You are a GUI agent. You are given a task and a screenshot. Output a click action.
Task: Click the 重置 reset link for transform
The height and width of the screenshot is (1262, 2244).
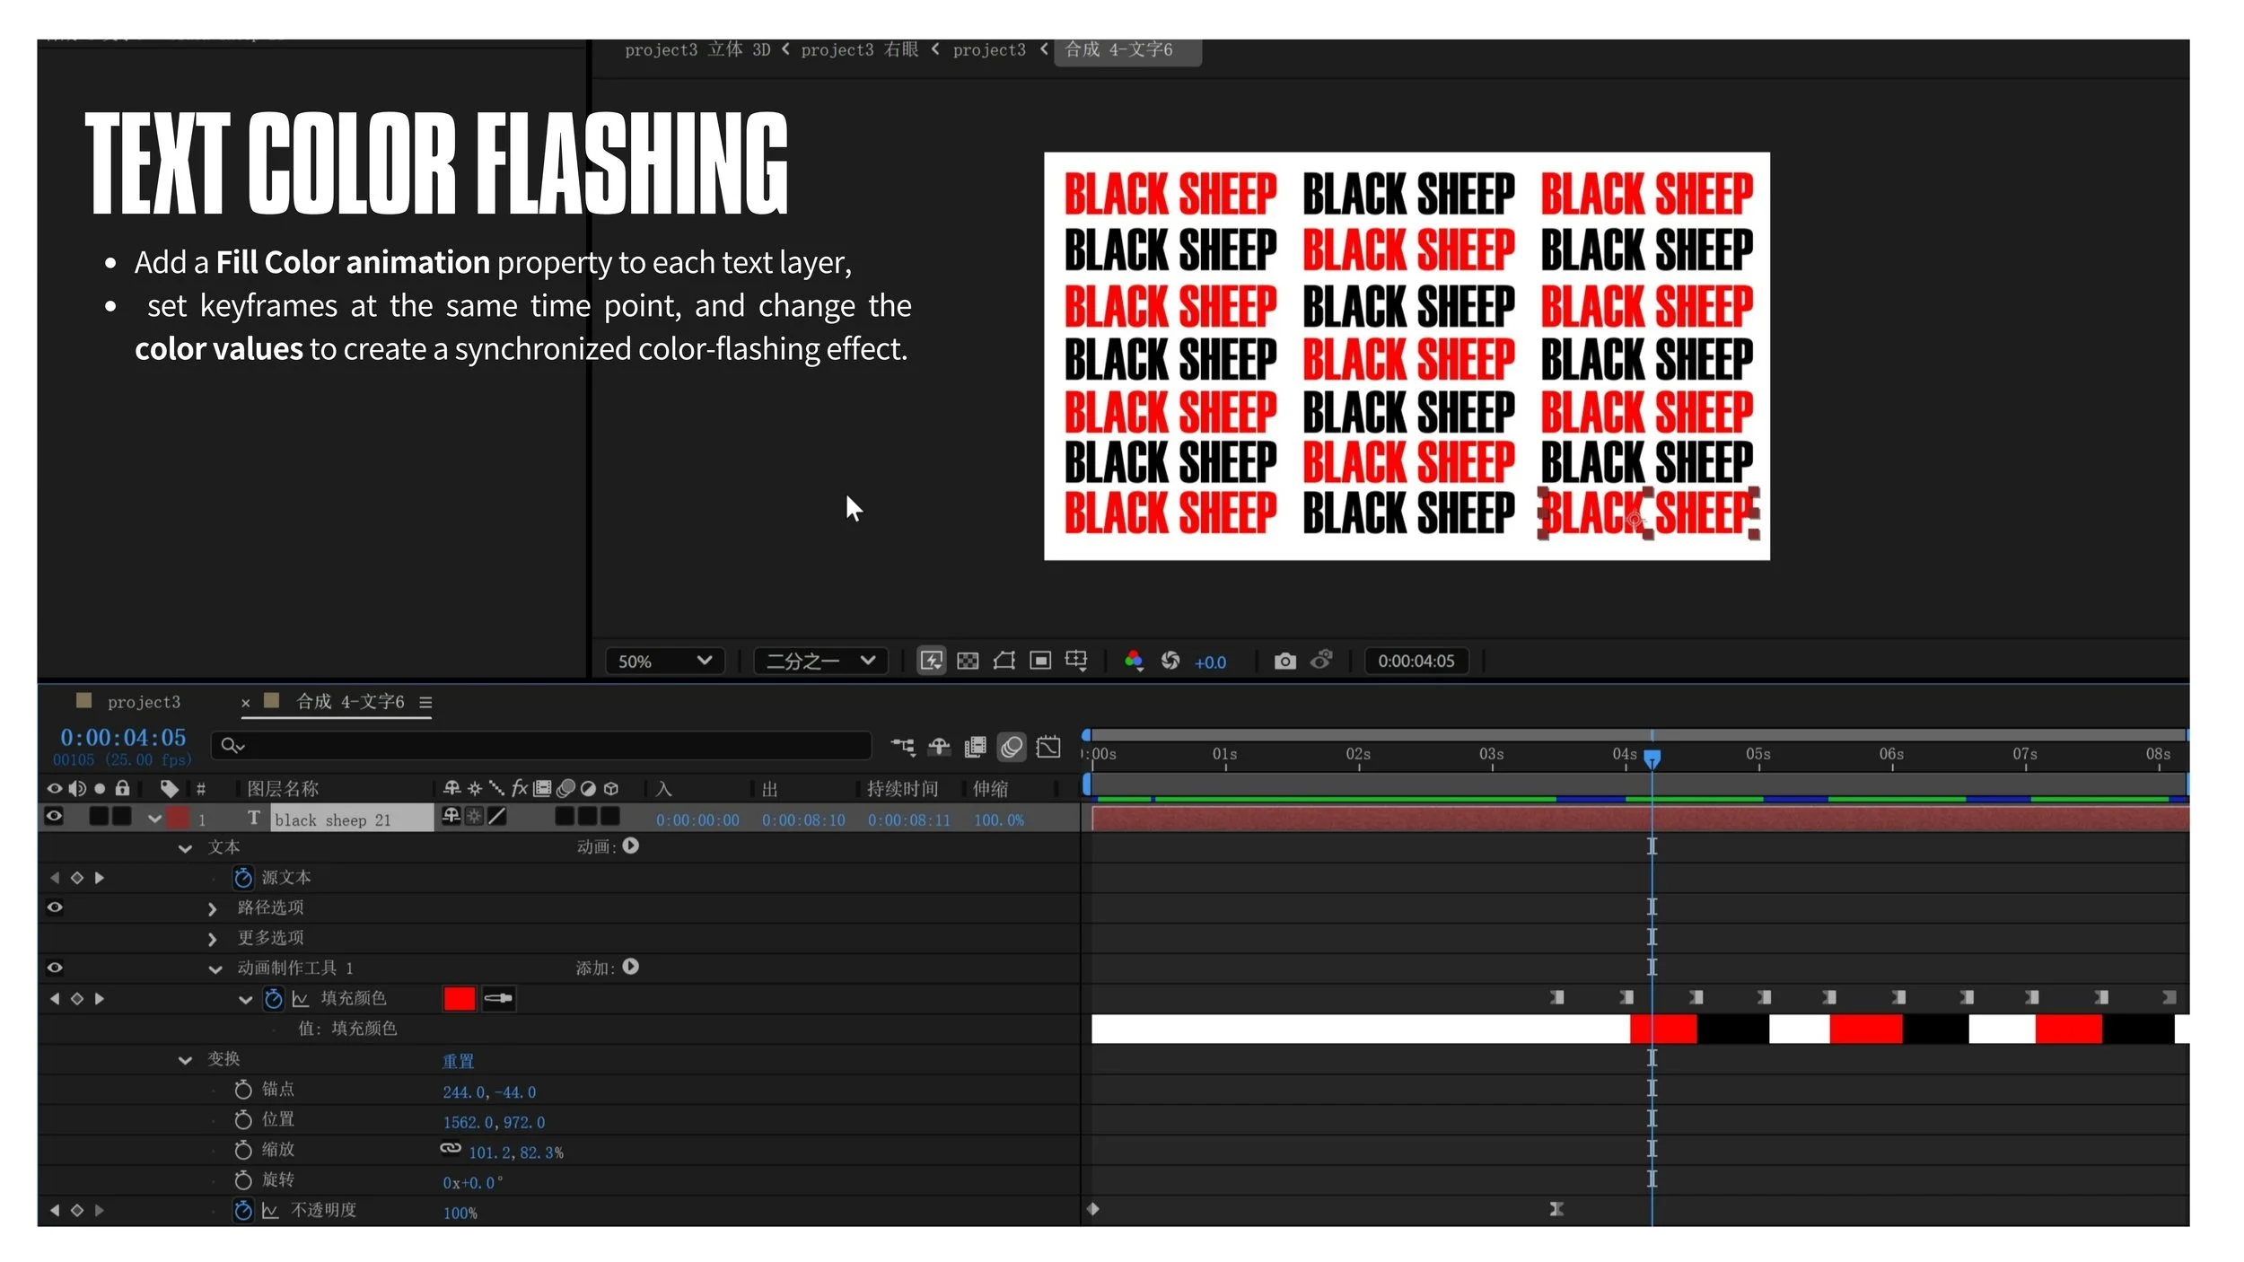(458, 1061)
